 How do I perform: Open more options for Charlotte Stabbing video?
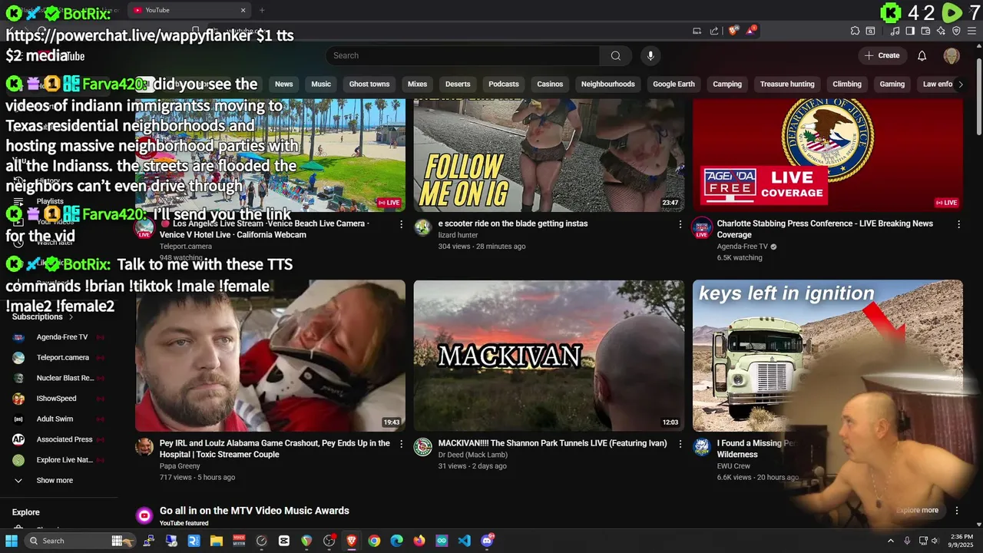point(958,224)
